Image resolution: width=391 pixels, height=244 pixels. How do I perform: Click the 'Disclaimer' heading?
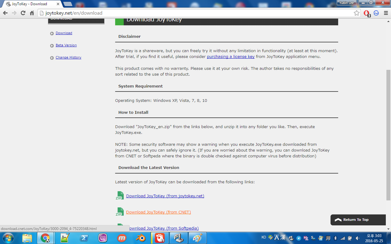[129, 36]
